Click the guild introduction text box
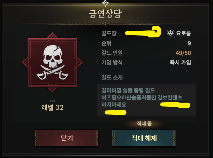The image size is (213, 158). click(147, 100)
